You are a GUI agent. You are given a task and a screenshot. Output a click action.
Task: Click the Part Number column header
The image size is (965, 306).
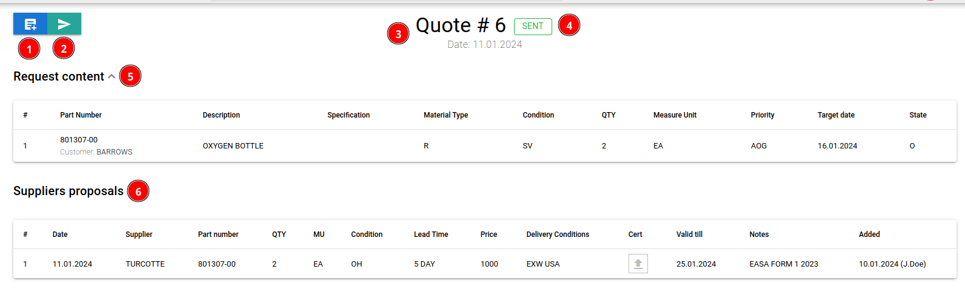(x=81, y=115)
